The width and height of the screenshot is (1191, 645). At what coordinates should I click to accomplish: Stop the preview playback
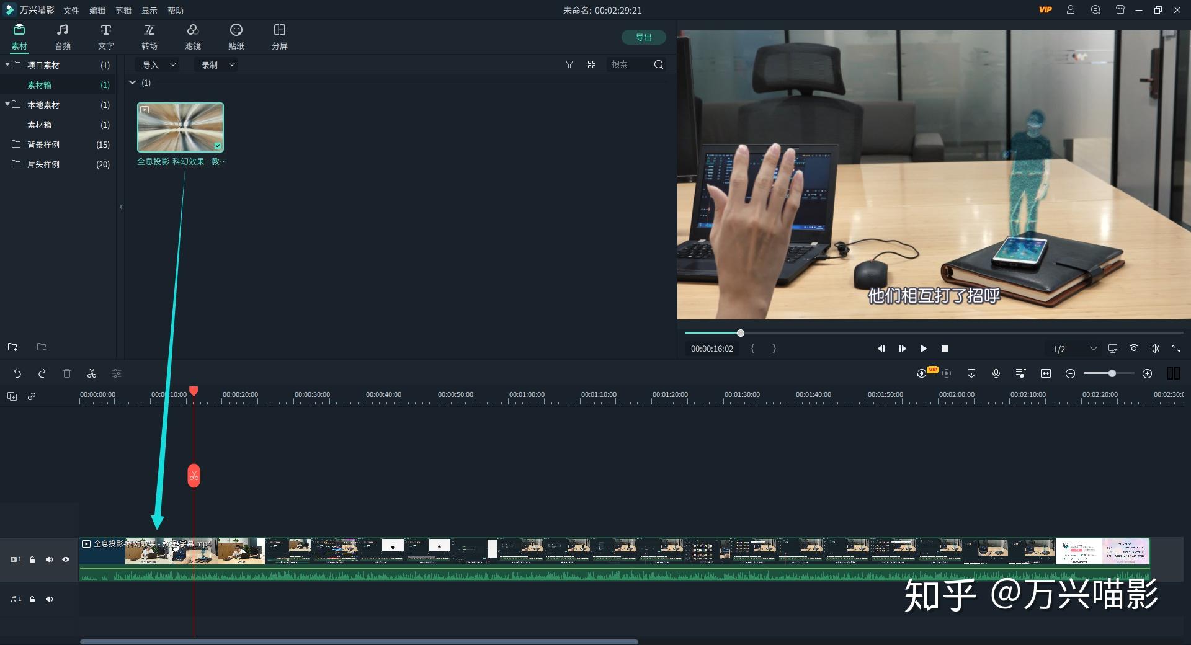[x=945, y=349]
